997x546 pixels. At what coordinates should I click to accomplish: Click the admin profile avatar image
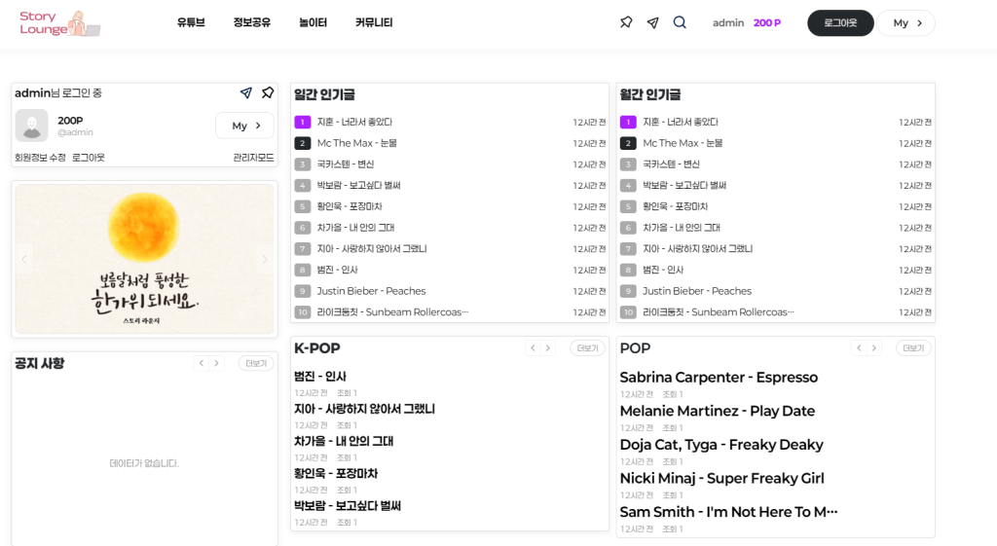31,126
